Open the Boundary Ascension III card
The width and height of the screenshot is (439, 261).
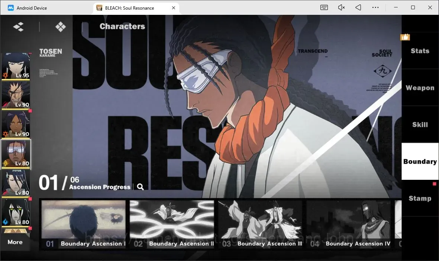click(x=260, y=224)
